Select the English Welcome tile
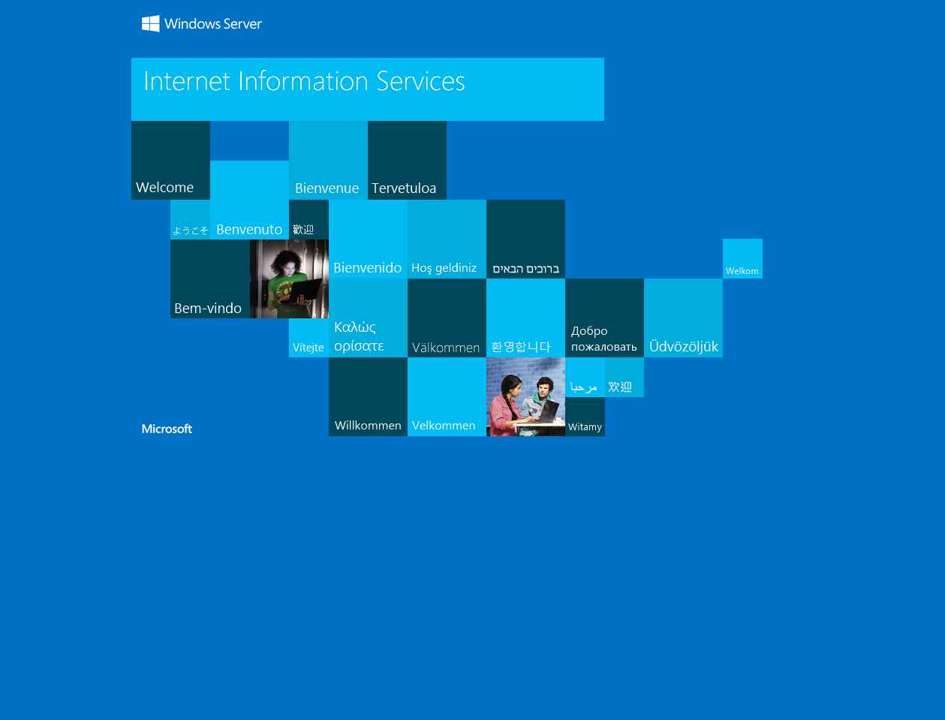 click(170, 161)
